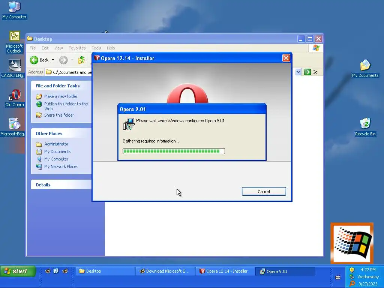Select the Recycle Bin desktop icon
This screenshot has width=384, height=288.
[x=365, y=127]
